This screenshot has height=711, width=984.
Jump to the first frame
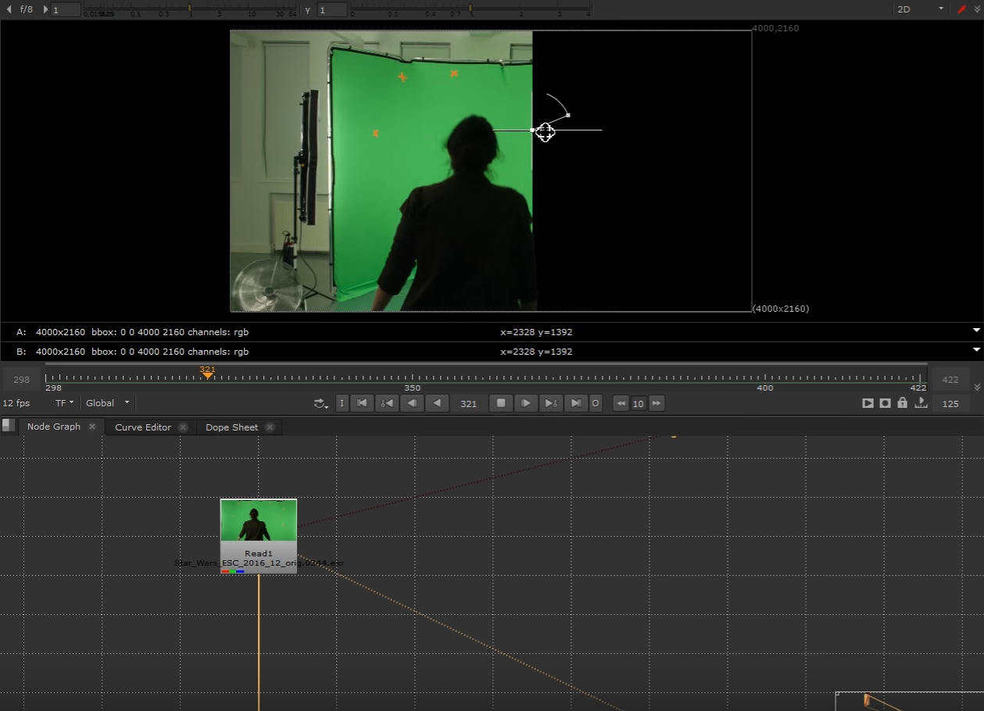361,403
